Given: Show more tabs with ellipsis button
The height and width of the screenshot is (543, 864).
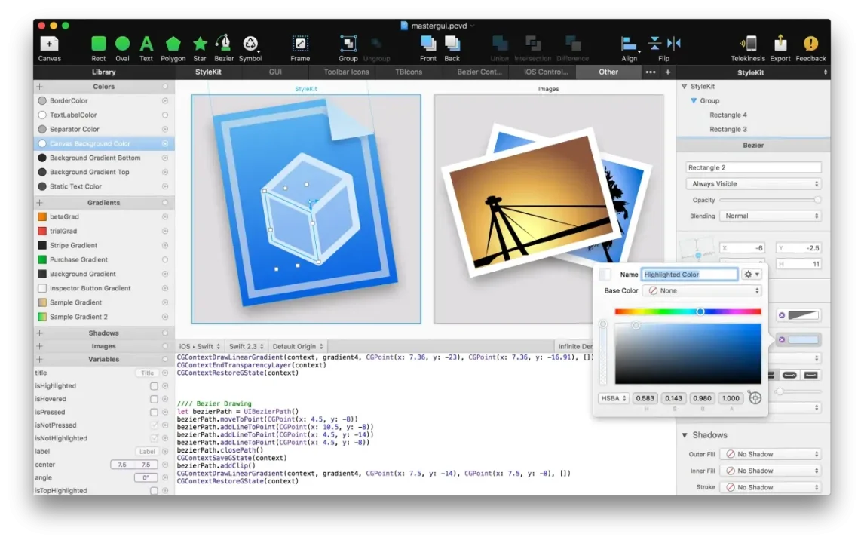Looking at the screenshot, I should click(x=650, y=72).
